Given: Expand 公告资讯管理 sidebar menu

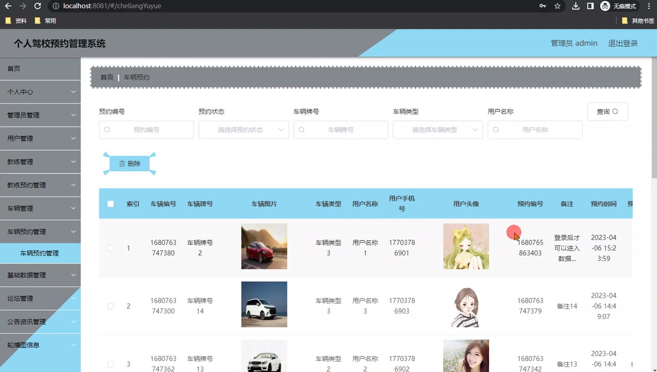Looking at the screenshot, I should pyautogui.click(x=40, y=322).
